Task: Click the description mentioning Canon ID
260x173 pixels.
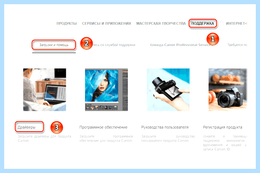Action: tap(225, 143)
